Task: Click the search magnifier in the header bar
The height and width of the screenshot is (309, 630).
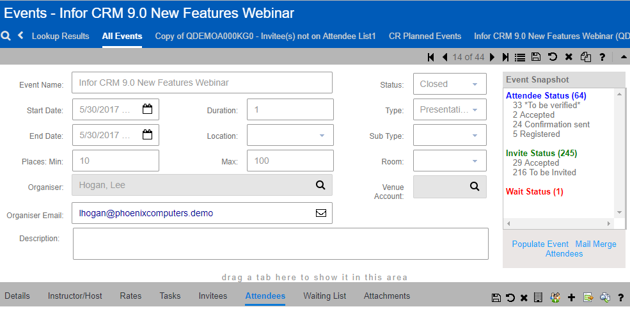Action: tap(6, 36)
